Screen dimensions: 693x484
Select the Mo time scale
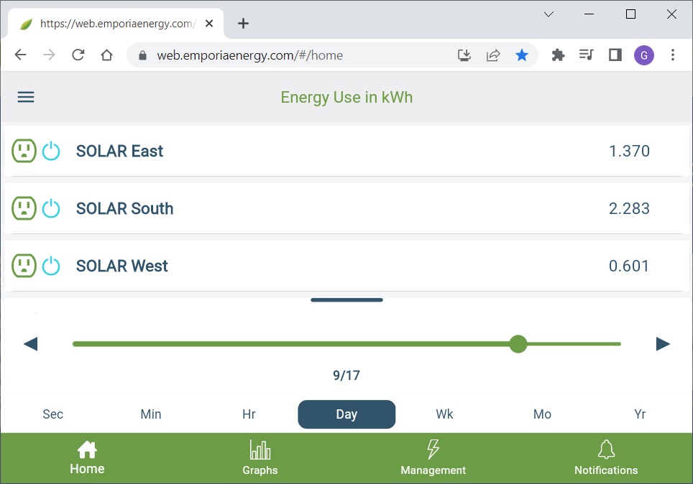click(x=542, y=414)
